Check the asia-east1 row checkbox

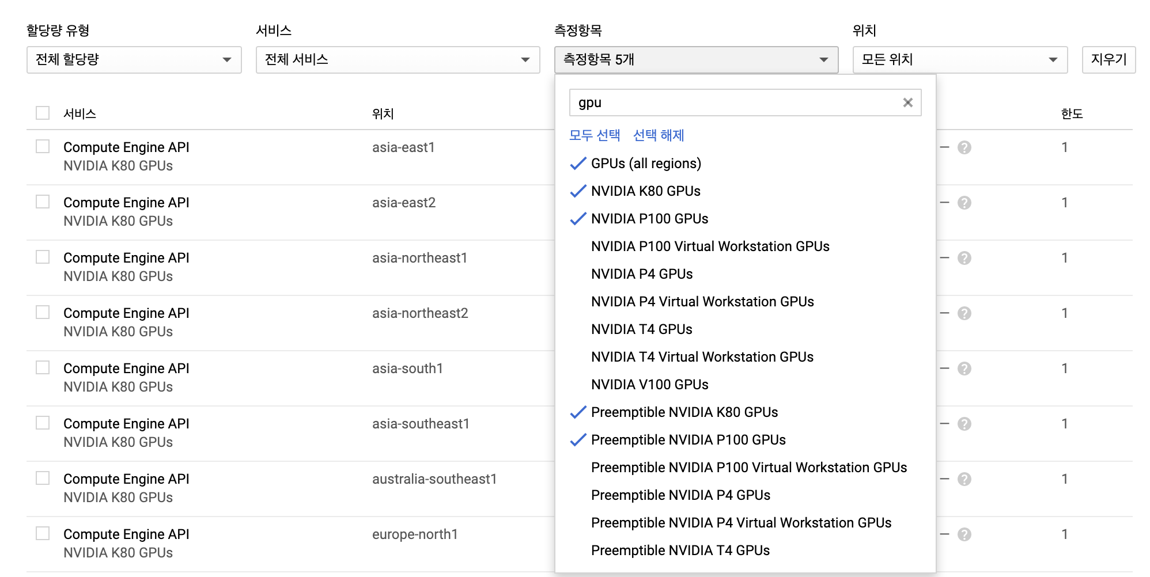click(43, 146)
